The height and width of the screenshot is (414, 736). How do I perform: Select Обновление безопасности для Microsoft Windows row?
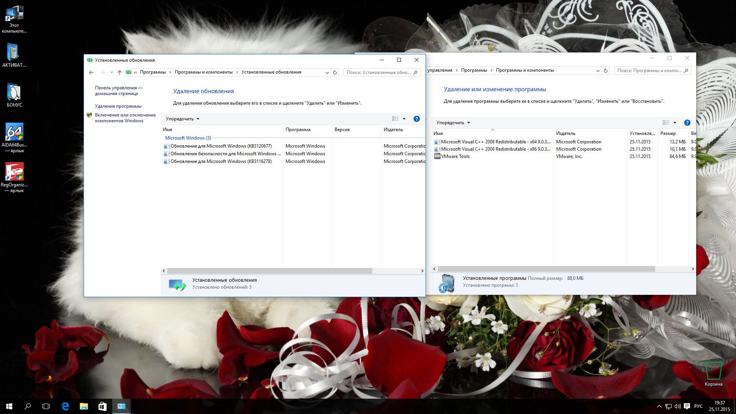pyautogui.click(x=294, y=154)
